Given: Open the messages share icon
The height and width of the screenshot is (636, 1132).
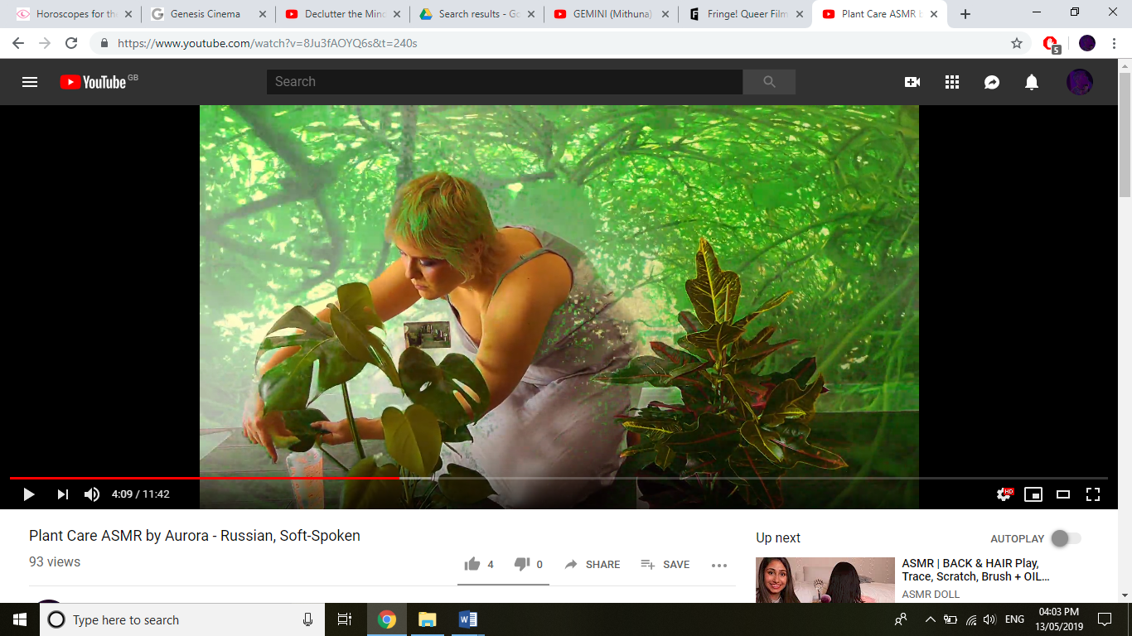Looking at the screenshot, I should pyautogui.click(x=992, y=82).
